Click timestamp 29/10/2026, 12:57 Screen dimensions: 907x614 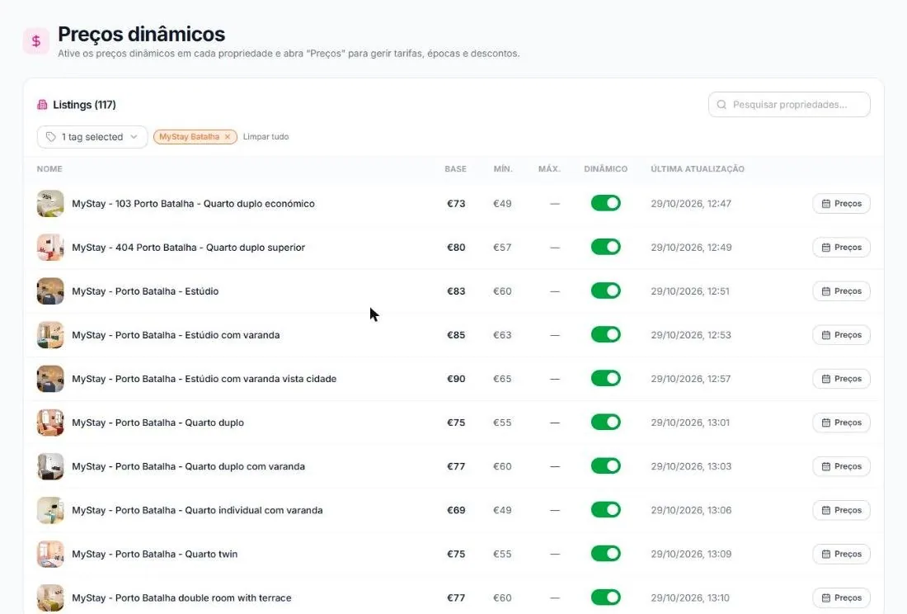(x=691, y=379)
